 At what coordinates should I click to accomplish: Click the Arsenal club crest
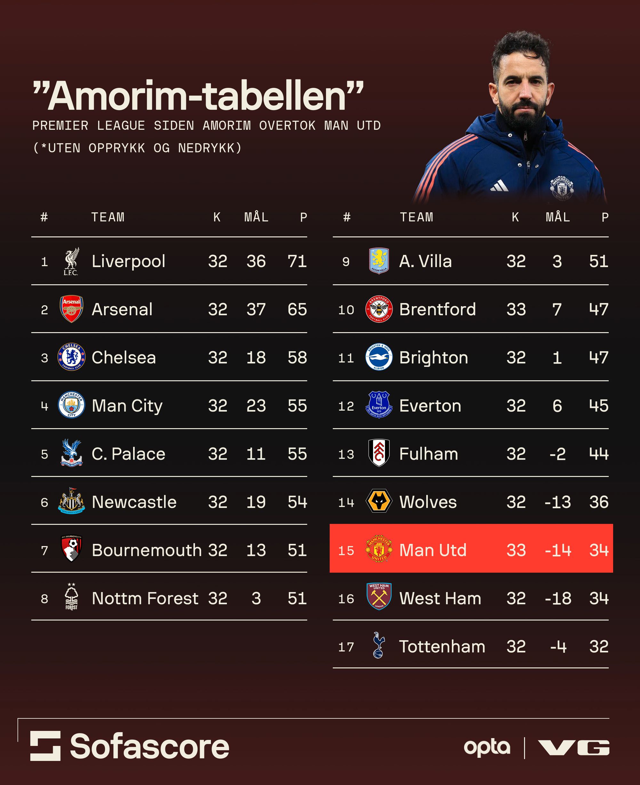(71, 309)
